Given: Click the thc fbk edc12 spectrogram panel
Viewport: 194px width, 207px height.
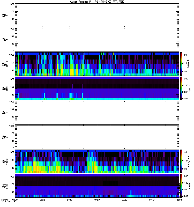Looking at the screenshot, I should point(97,161).
